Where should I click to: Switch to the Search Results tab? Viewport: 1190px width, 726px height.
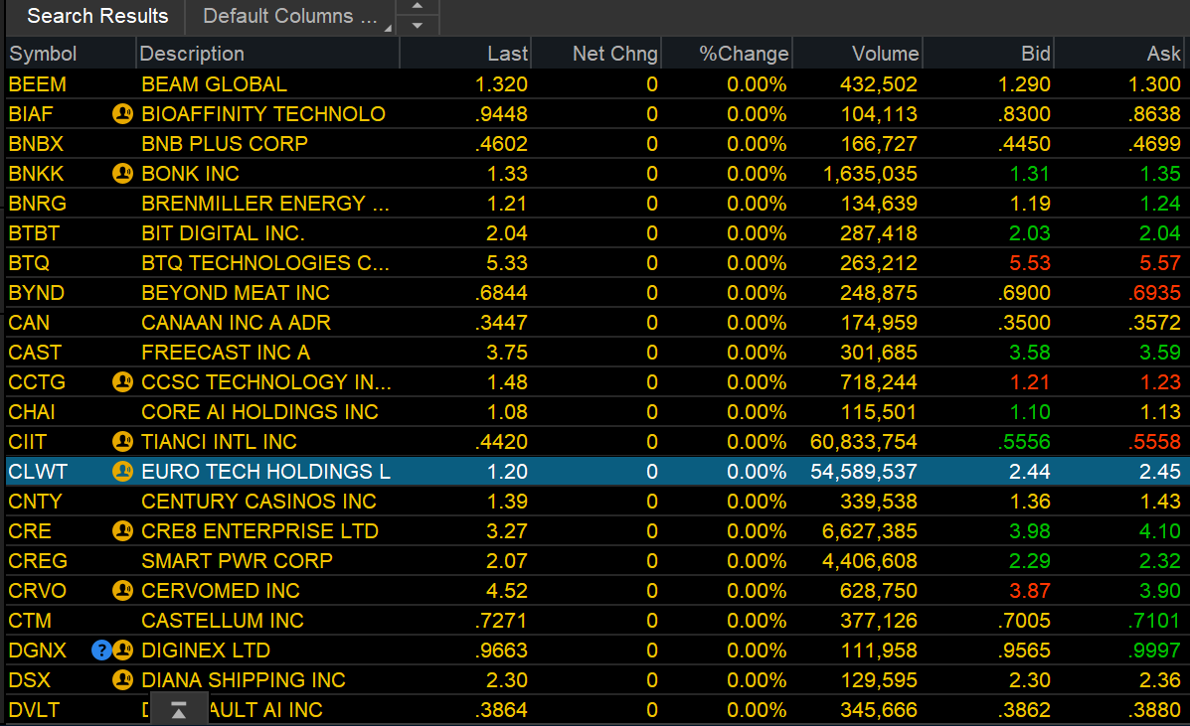point(97,16)
